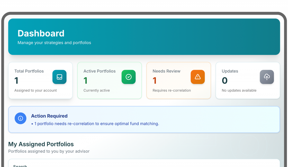
Task: Click the zero count in Updates card
Action: coord(224,81)
